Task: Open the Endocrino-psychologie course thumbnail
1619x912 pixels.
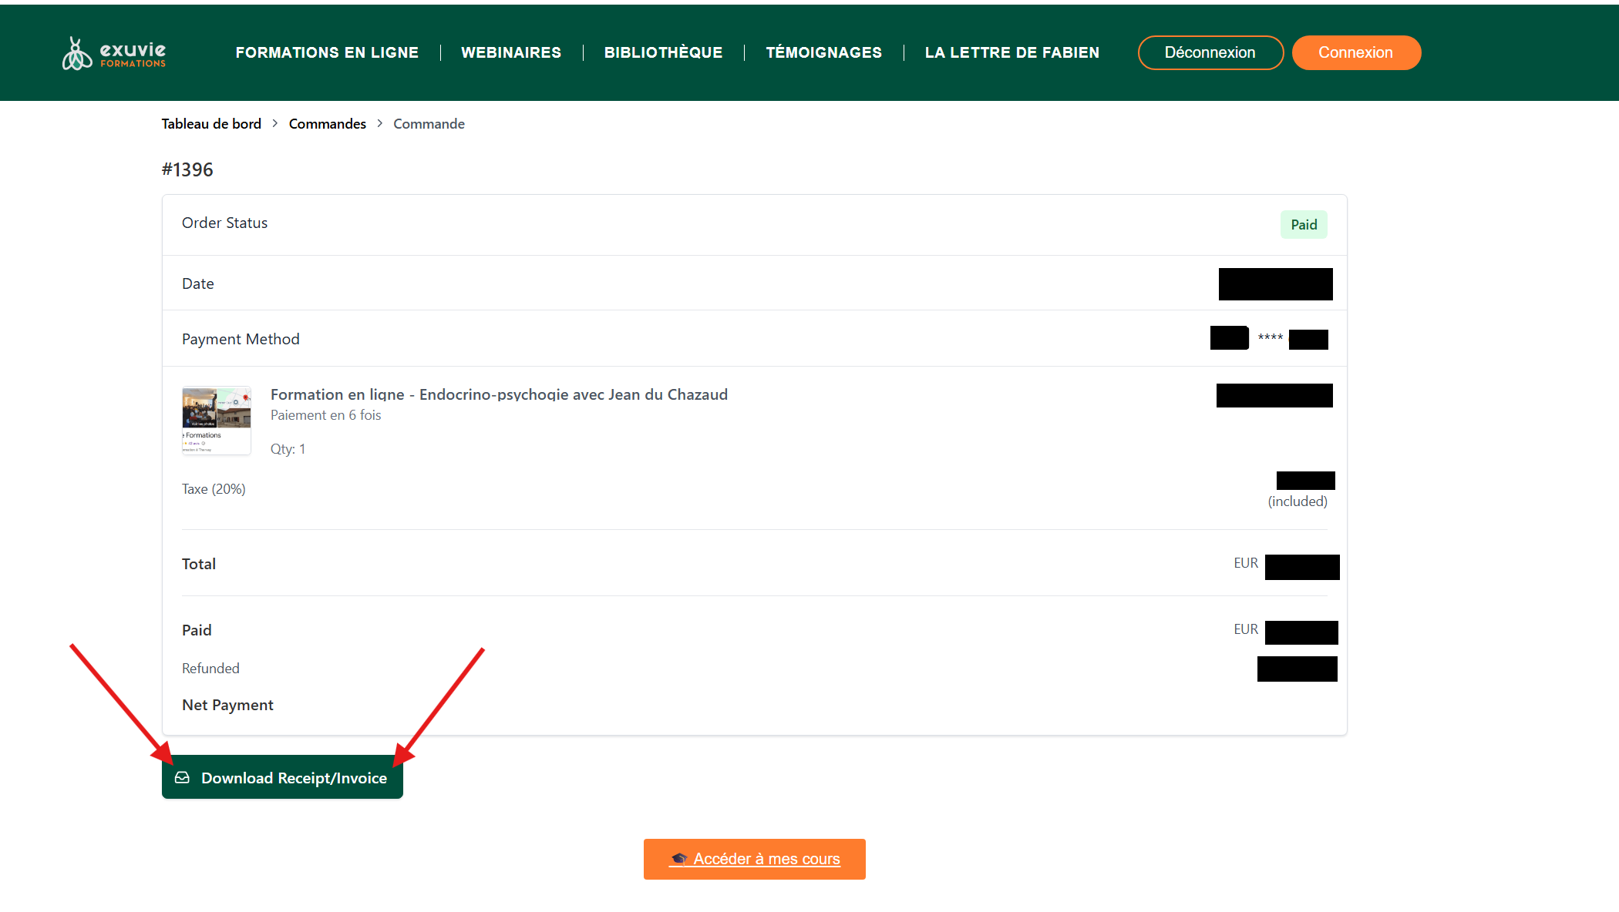Action: coord(217,421)
